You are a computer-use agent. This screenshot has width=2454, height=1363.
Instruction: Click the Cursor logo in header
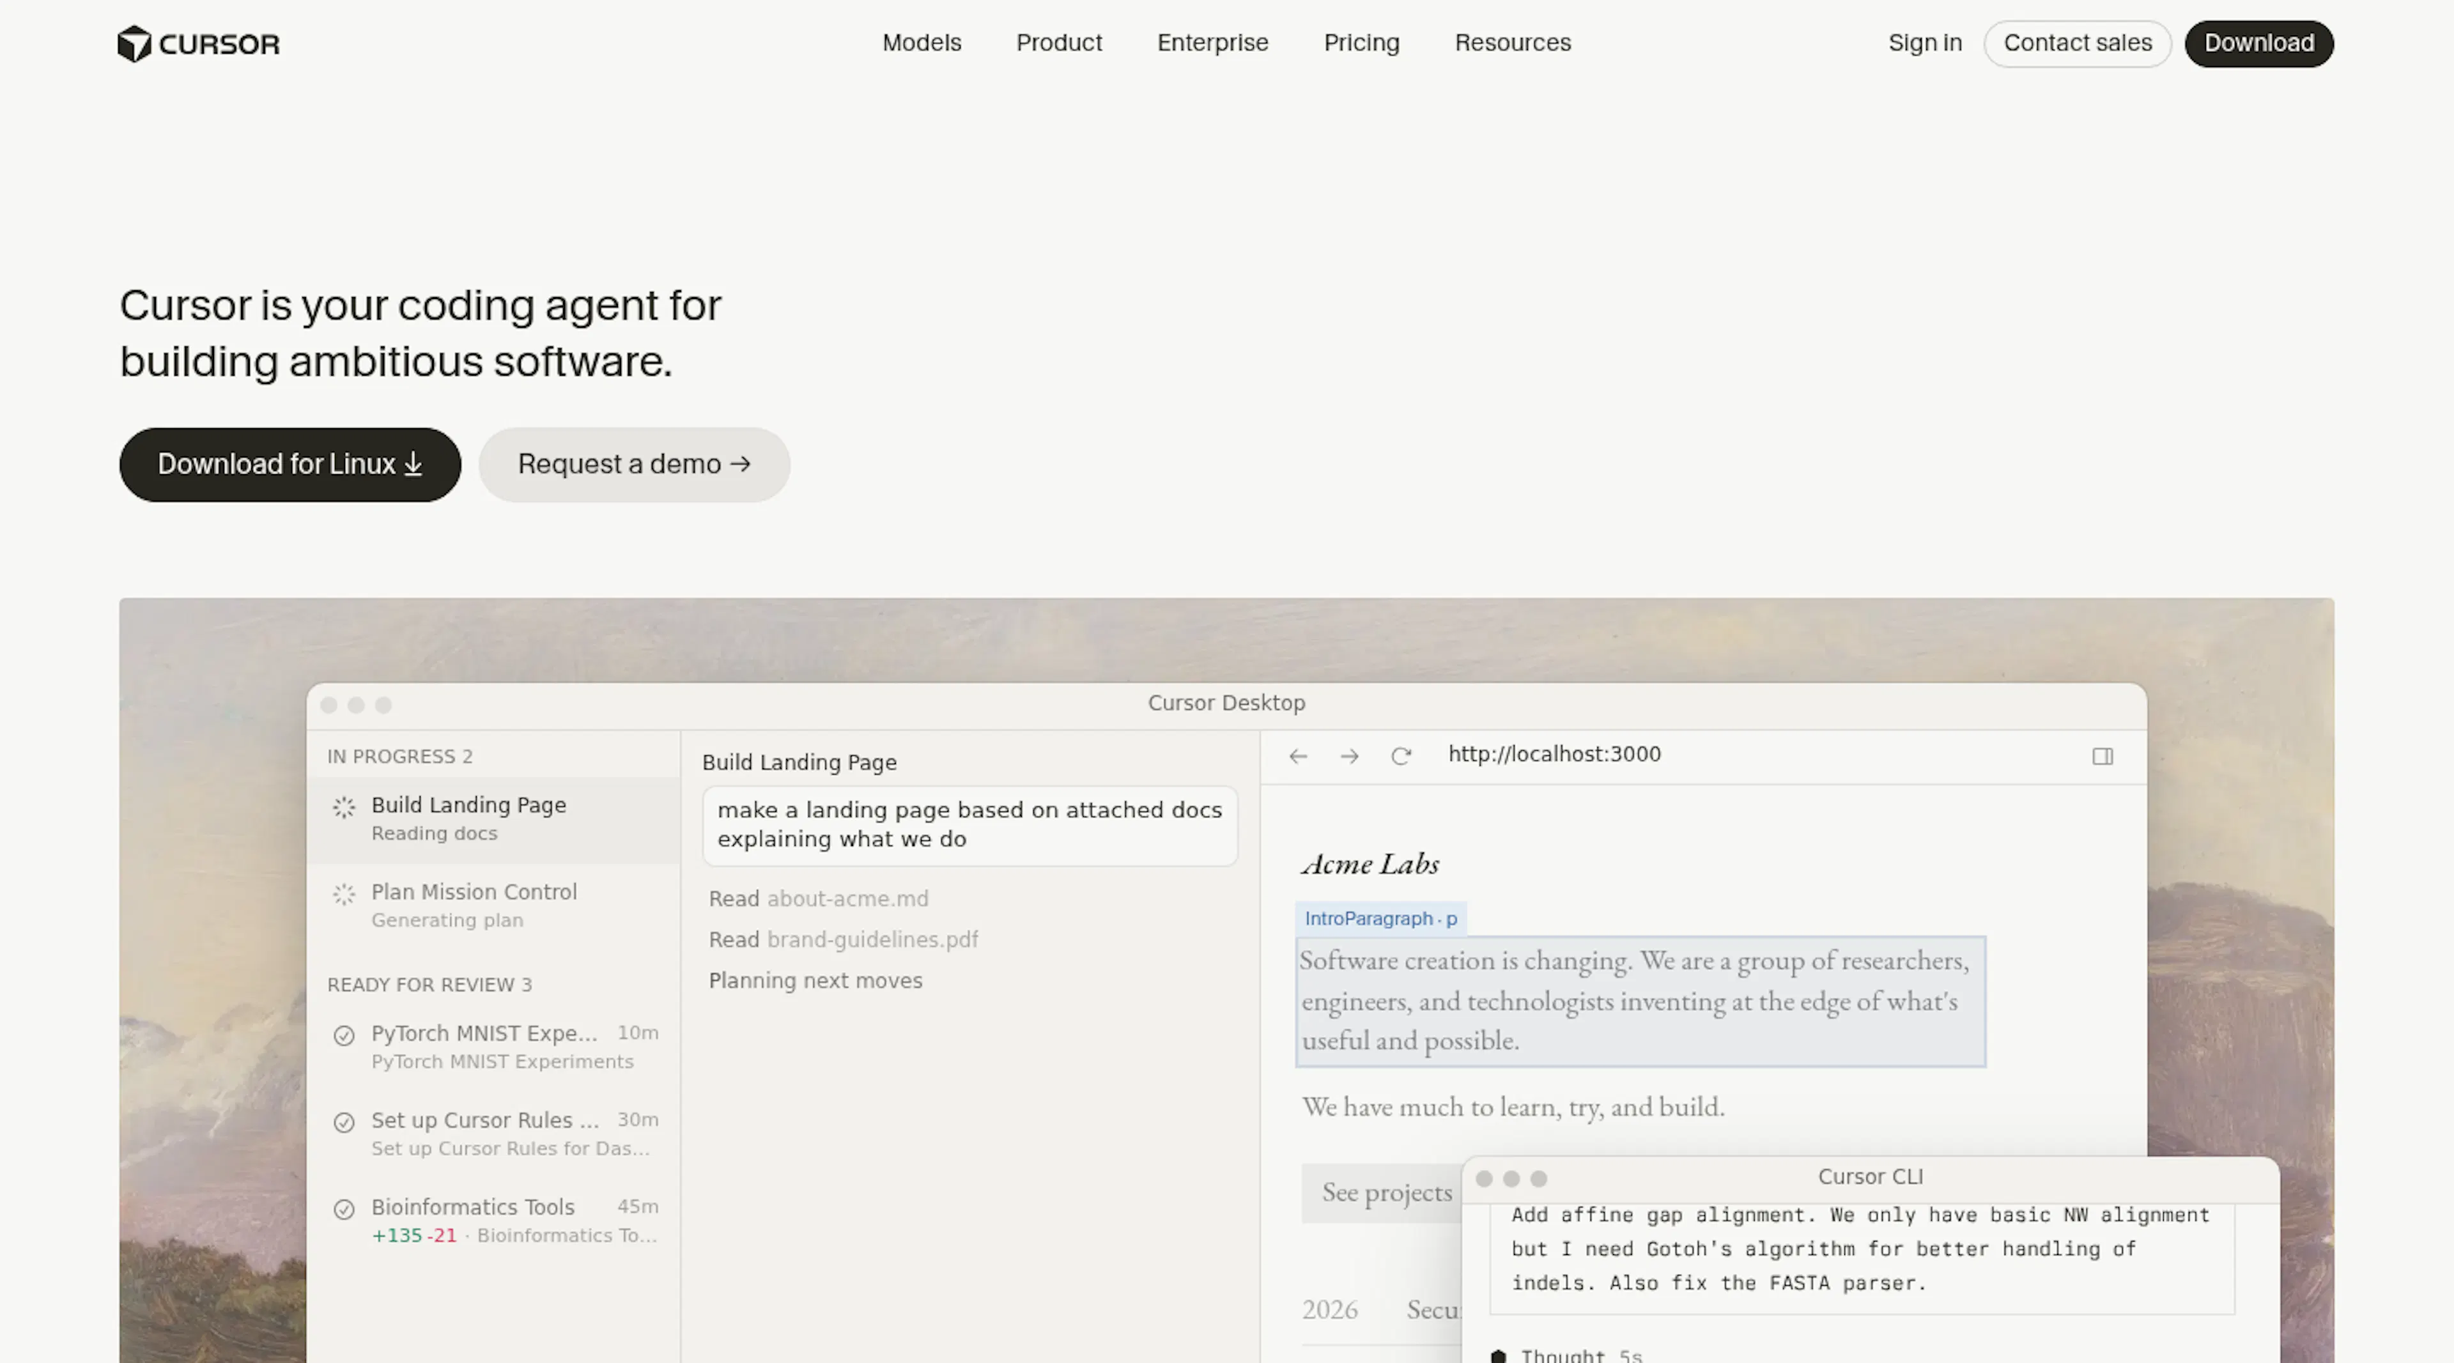tap(198, 44)
